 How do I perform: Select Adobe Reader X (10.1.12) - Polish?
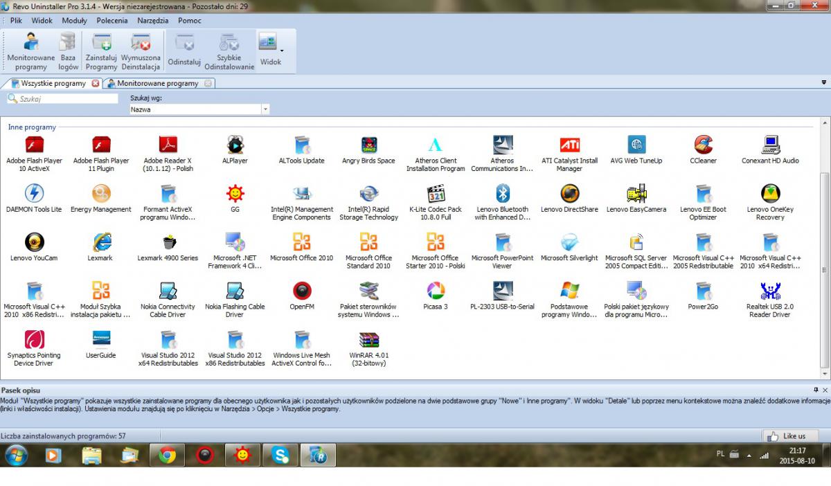(x=168, y=154)
